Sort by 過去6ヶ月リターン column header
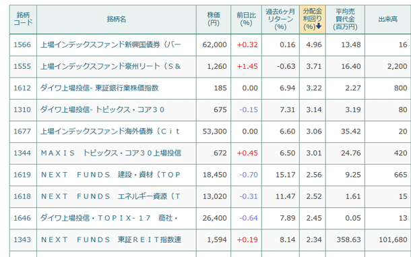This screenshot has height=257, width=411. (280, 19)
